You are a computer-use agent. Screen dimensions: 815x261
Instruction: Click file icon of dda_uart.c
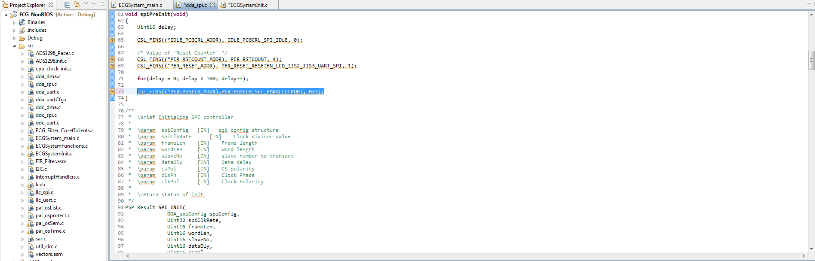click(31, 92)
